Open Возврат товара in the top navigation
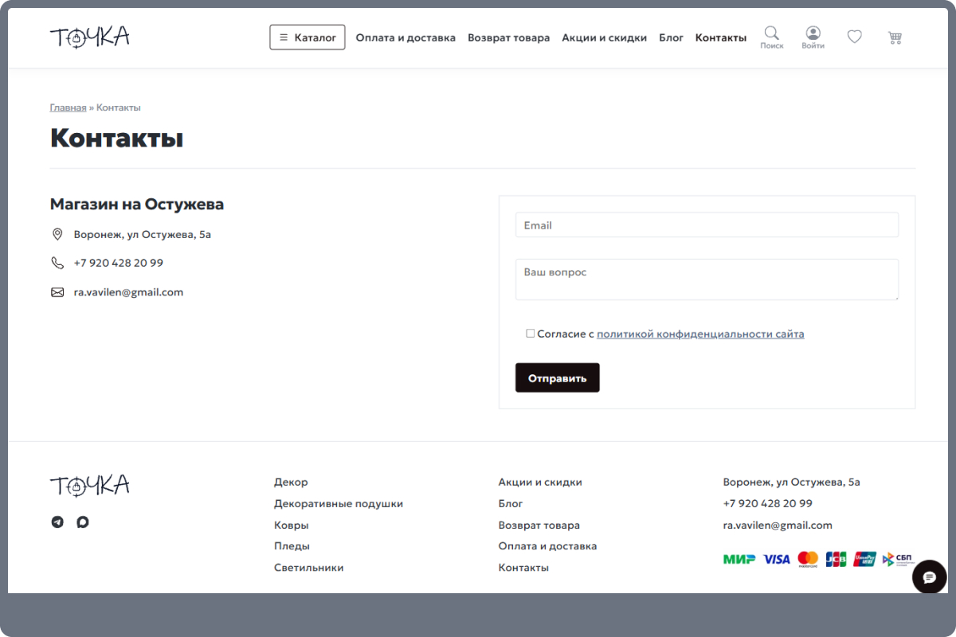 508,37
